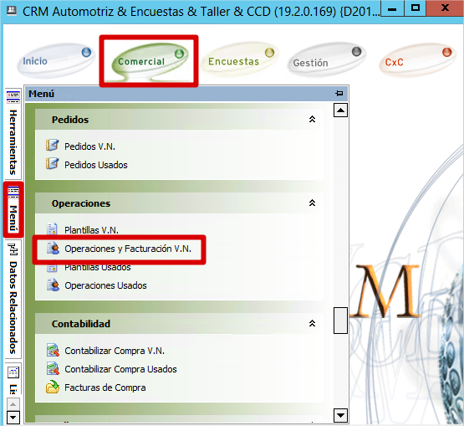The image size is (464, 426).
Task: Click Operaciones y Facturación V.N. icon
Action: 53,249
